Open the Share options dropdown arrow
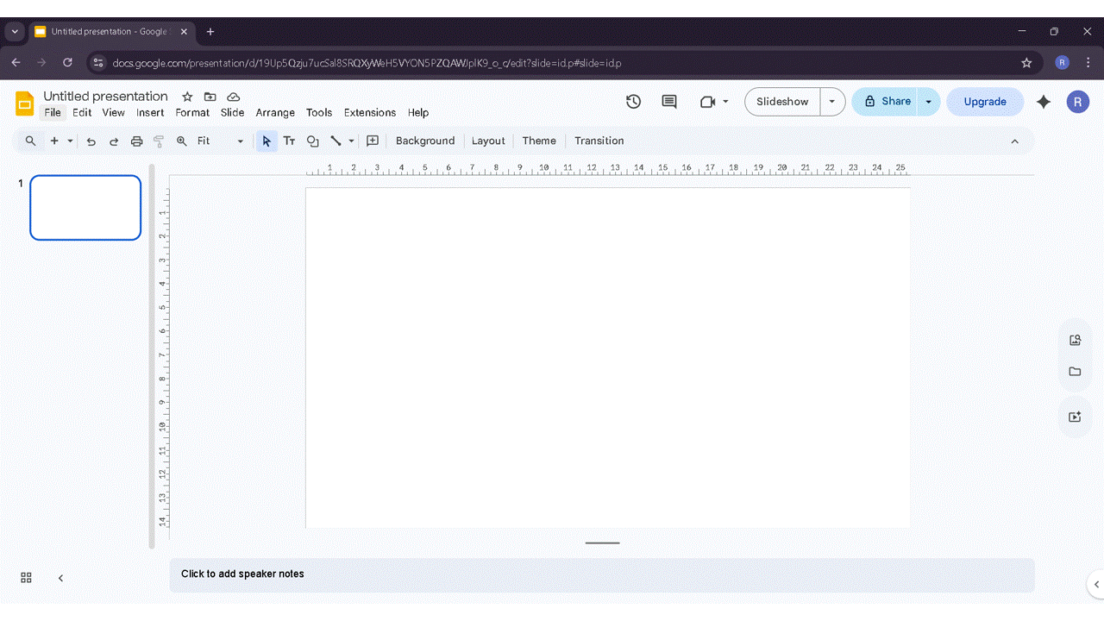 click(929, 101)
